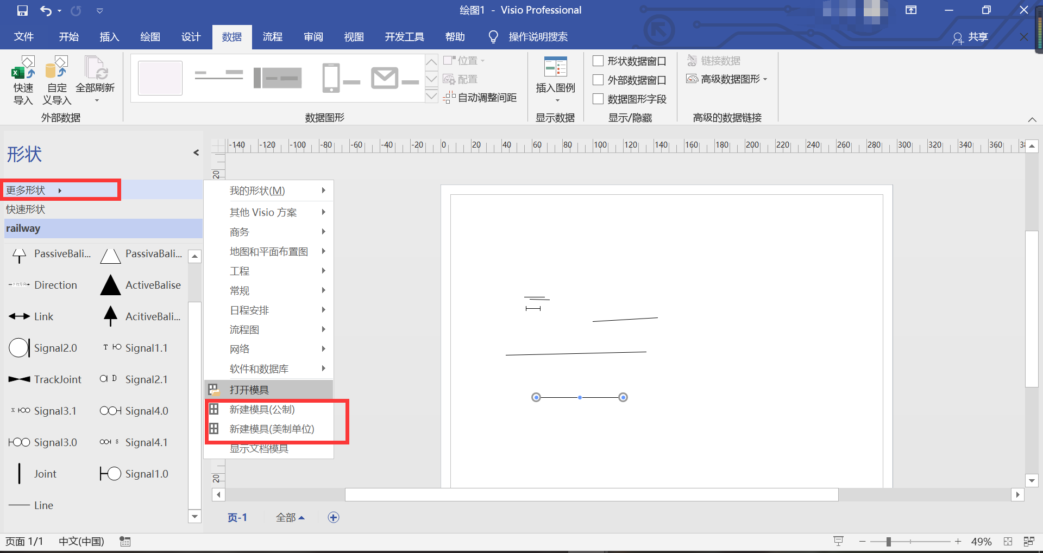Click the Zoom In plus button

click(958, 542)
